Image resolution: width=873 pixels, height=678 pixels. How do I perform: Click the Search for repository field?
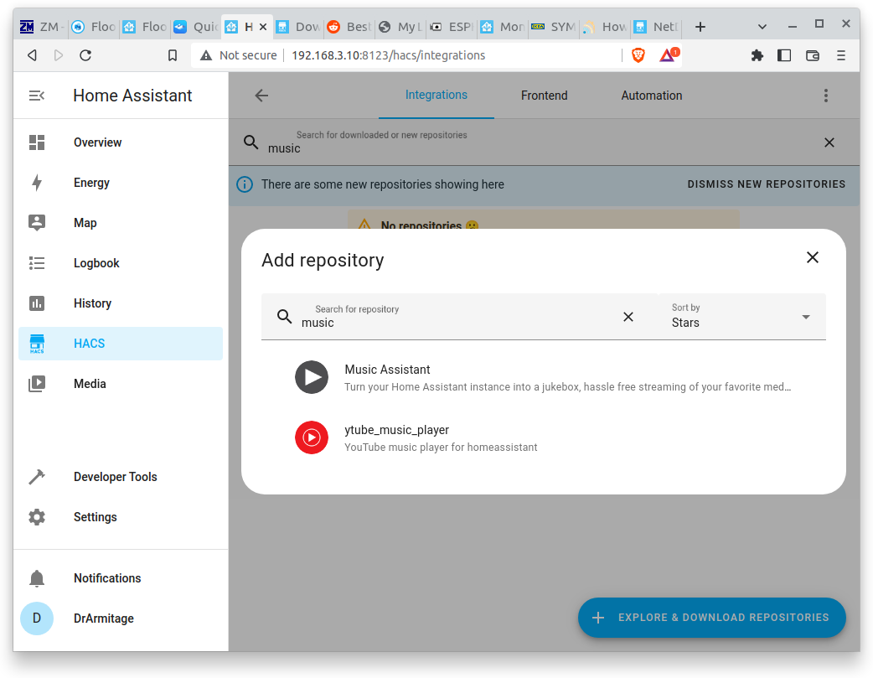[460, 317]
